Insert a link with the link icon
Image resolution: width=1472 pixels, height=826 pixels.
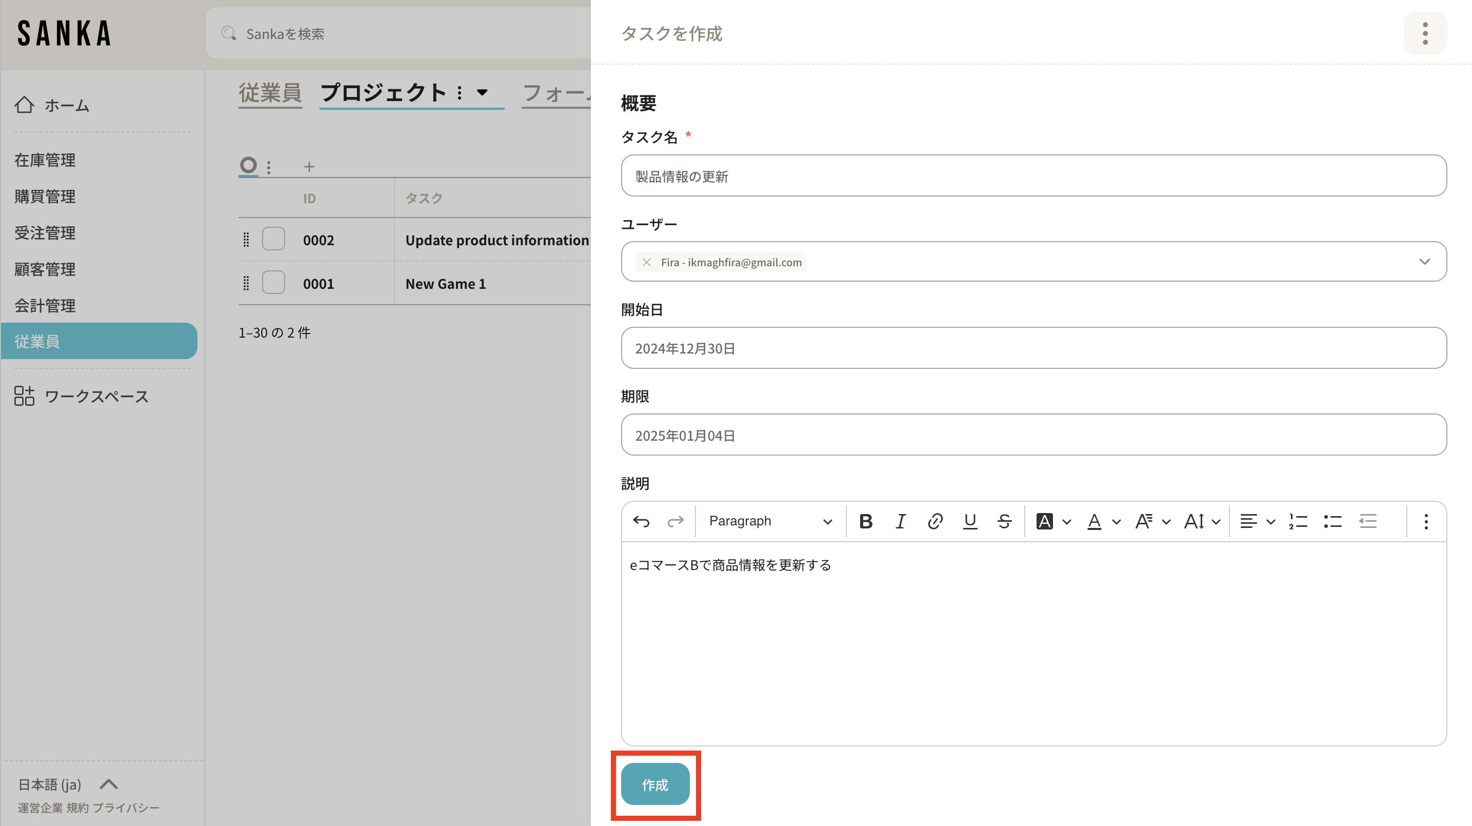[x=935, y=521]
